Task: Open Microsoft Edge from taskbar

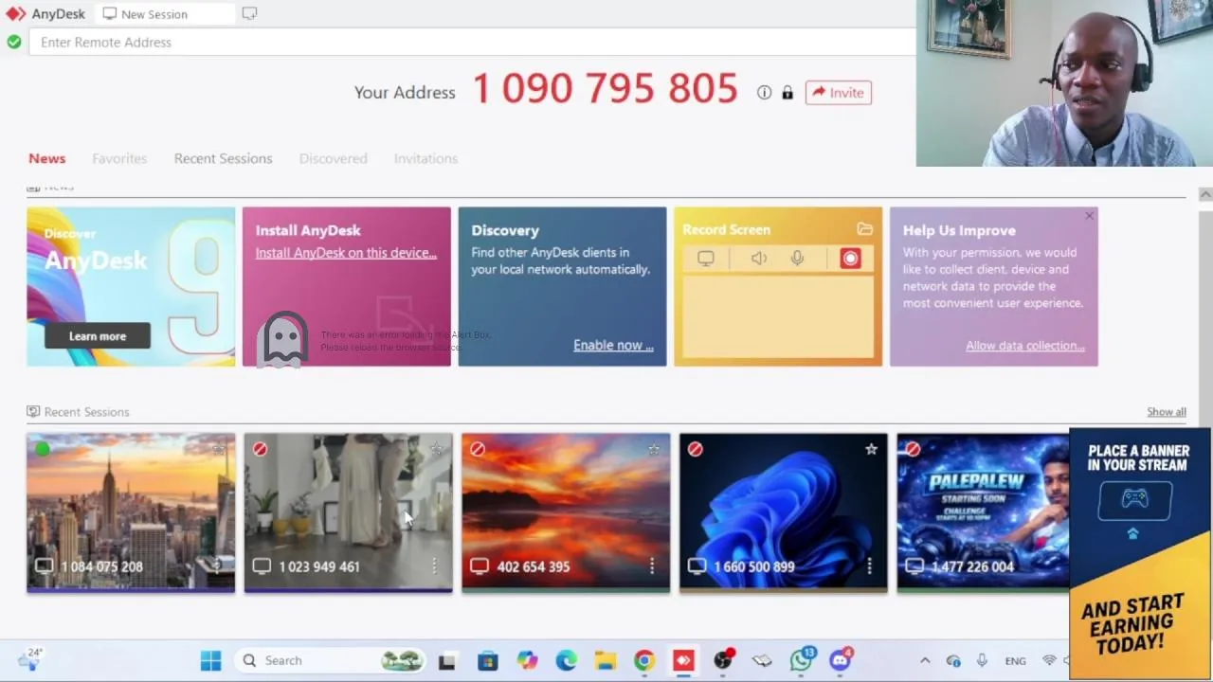Action: pos(566,660)
